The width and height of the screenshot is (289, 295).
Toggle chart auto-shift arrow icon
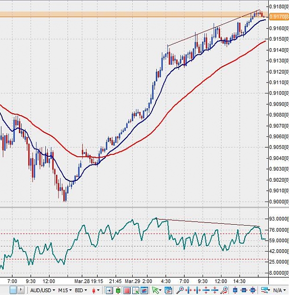click(x=109, y=290)
